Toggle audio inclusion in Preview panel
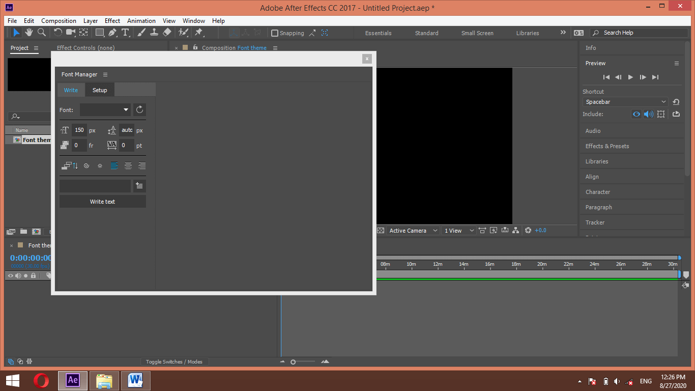Viewport: 695px width, 391px height. (x=649, y=114)
